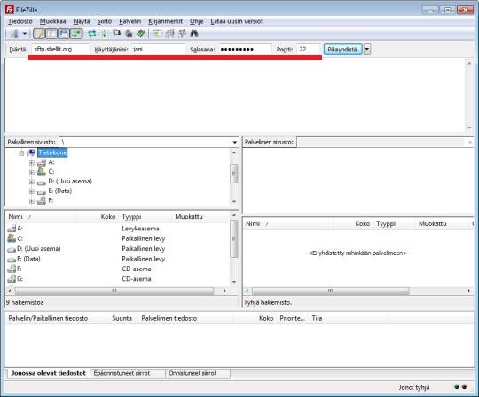Open the Siirto menu
Image resolution: width=479 pixels, height=397 pixels.
[105, 21]
